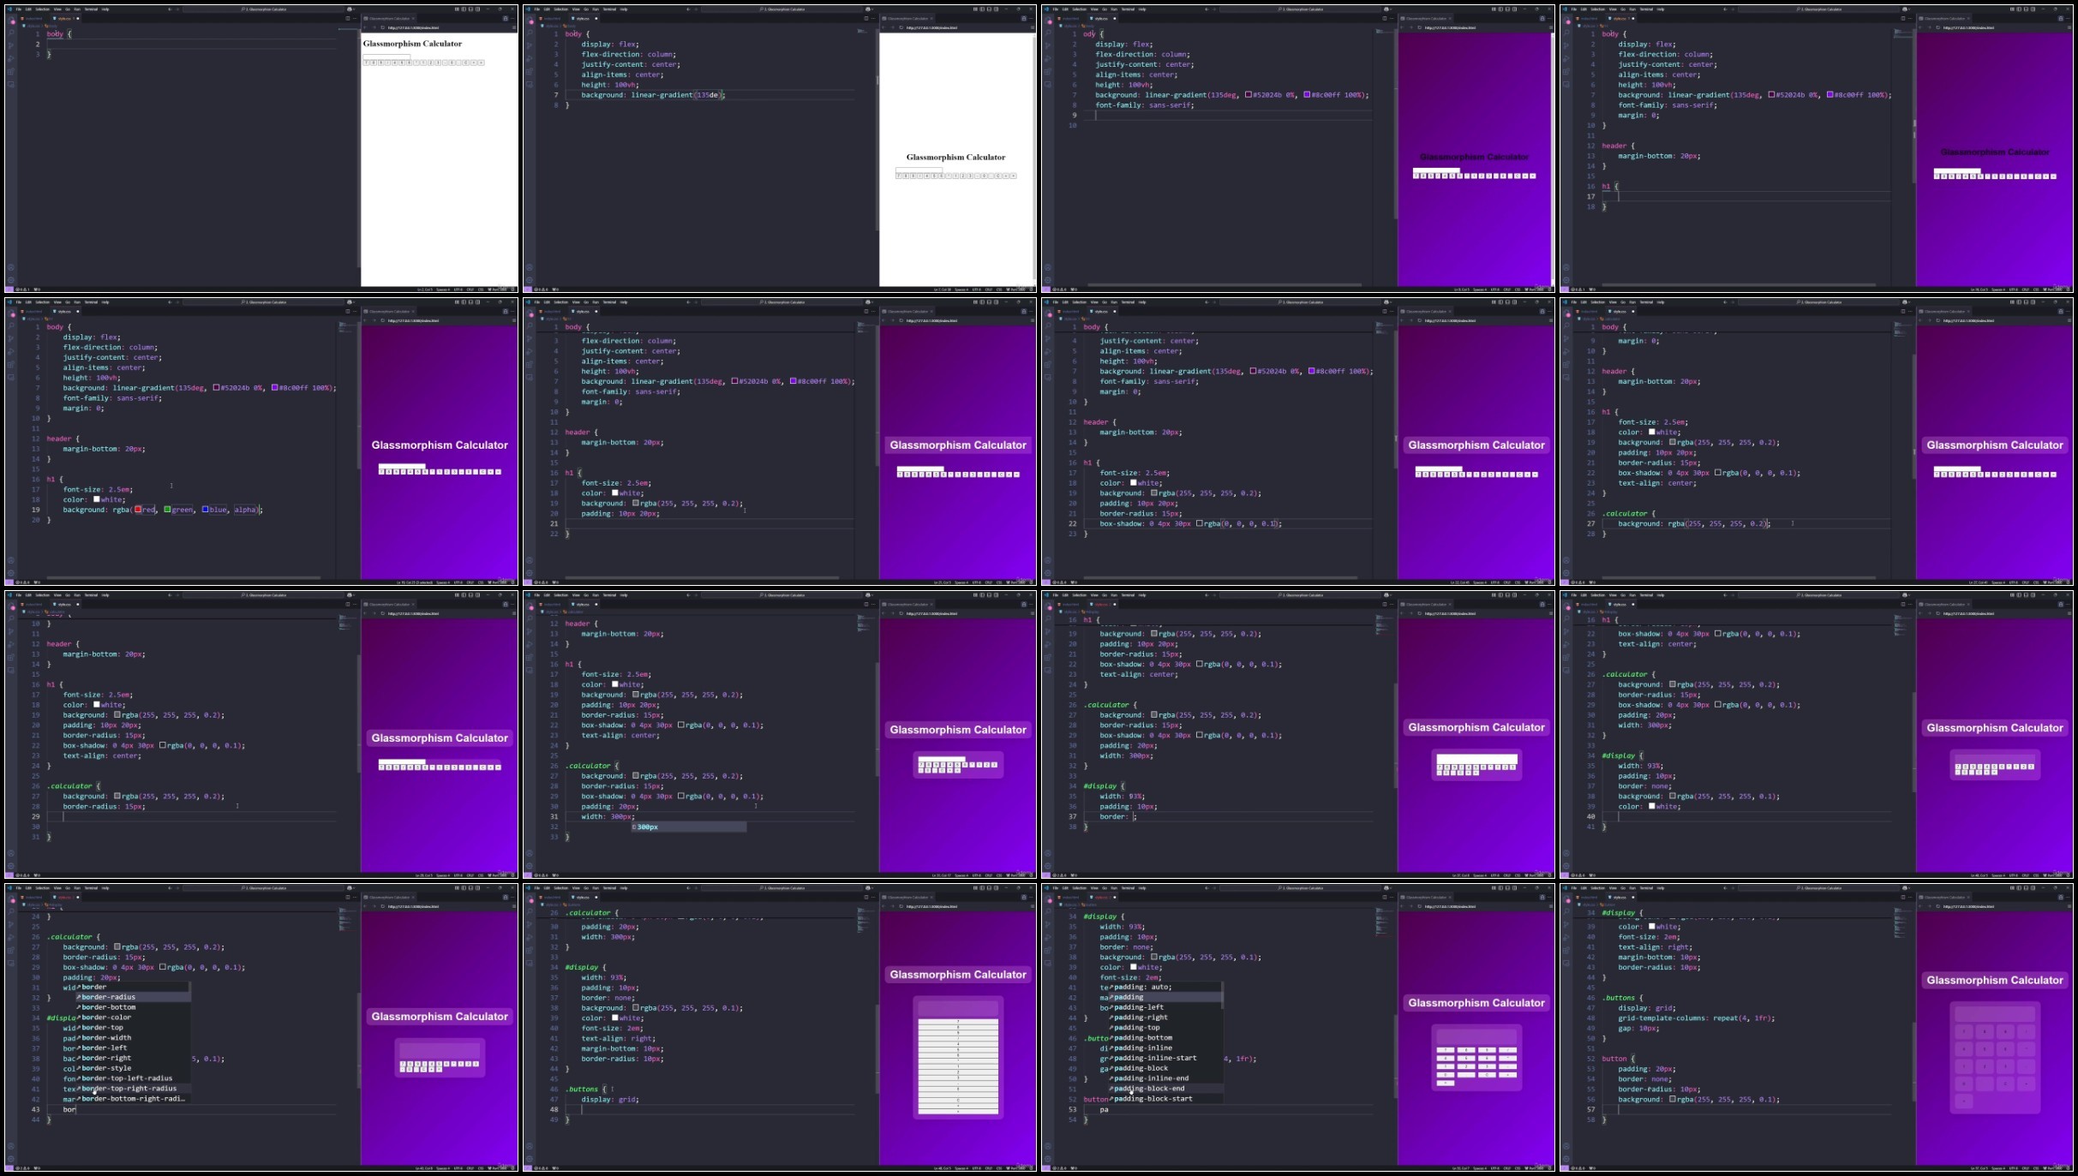Toggle Secondary Side Bar in finished calculator frame
This screenshot has width=2078, height=1176.
coord(2033,887)
